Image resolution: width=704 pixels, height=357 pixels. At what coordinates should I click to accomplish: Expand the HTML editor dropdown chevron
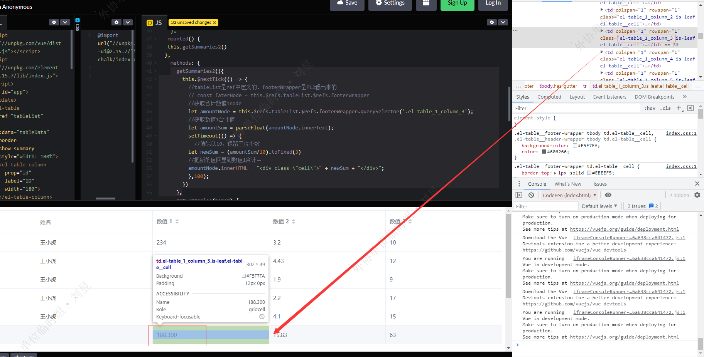pyautogui.click(x=65, y=22)
